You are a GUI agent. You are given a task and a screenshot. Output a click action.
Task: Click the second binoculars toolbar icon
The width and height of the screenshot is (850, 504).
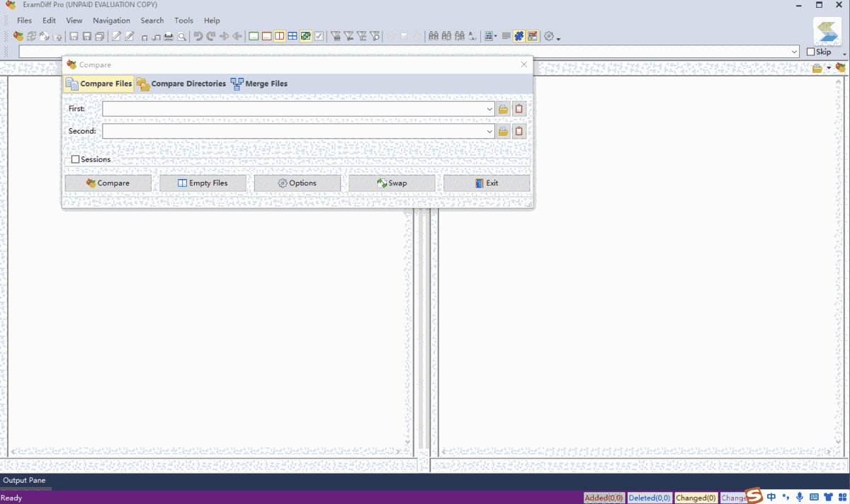pyautogui.click(x=446, y=36)
